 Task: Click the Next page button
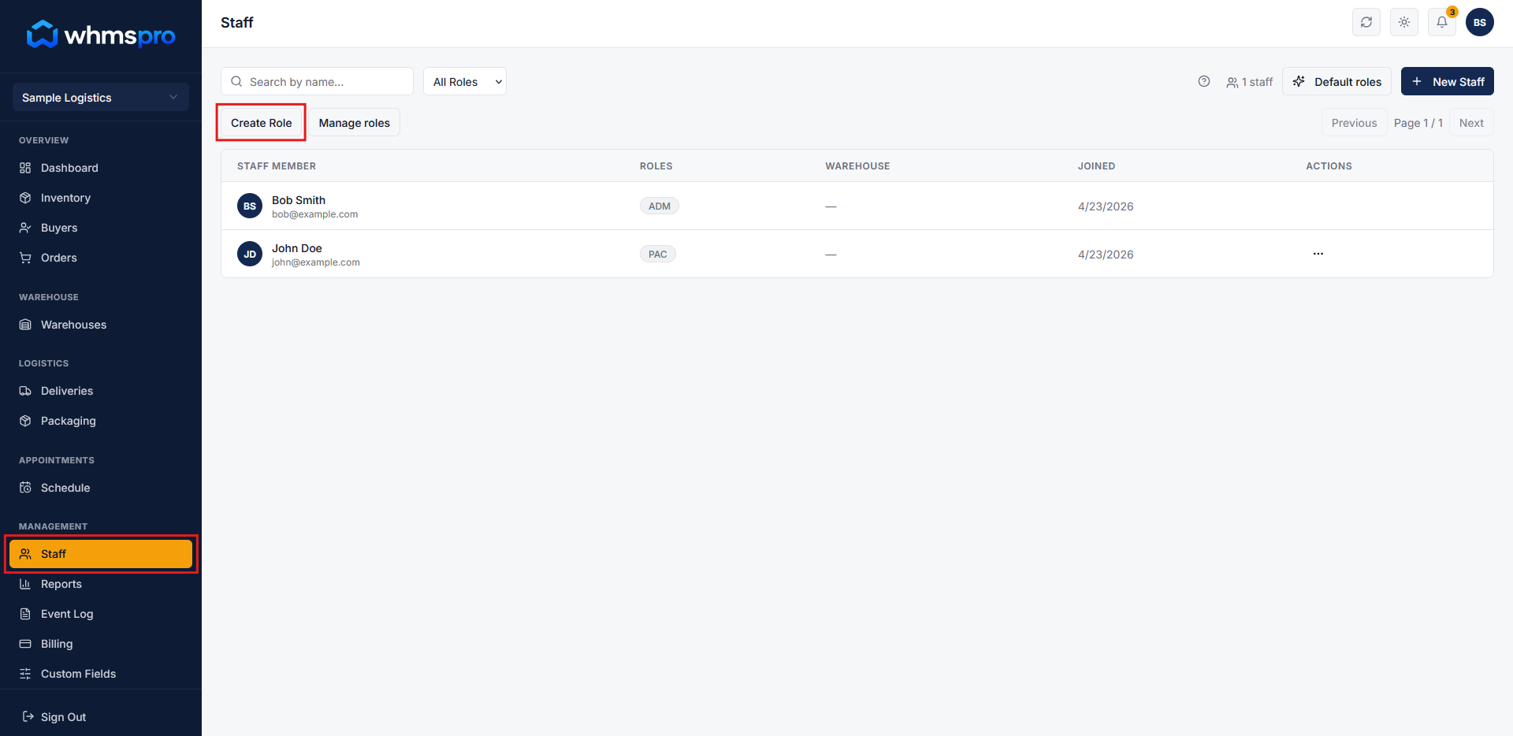(1471, 122)
